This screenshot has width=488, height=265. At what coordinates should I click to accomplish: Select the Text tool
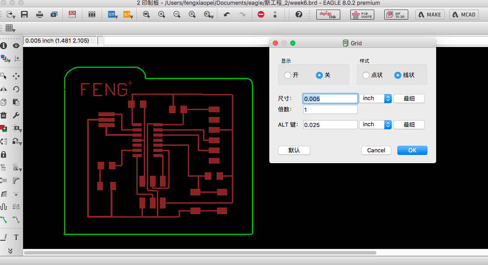[x=16, y=237]
